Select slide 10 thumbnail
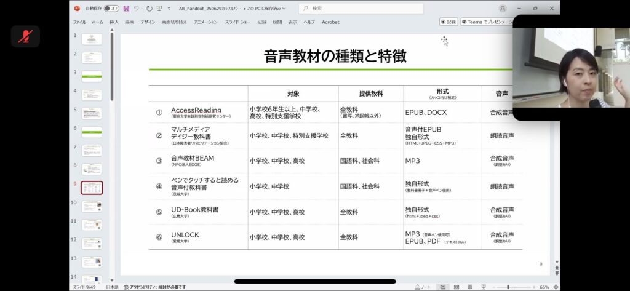Screen dimensions: 630x291 (92, 206)
